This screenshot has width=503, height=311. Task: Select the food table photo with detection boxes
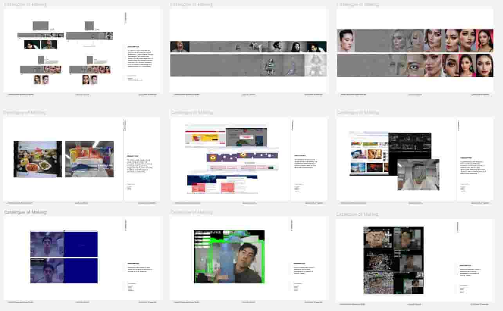coord(38,159)
